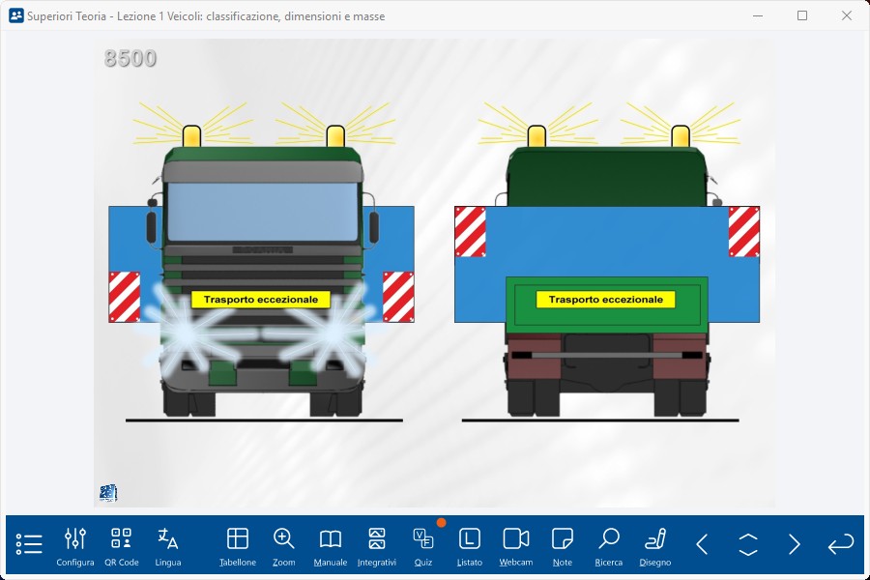The image size is (870, 580).
Task: Open the Listato view
Action: (x=470, y=546)
